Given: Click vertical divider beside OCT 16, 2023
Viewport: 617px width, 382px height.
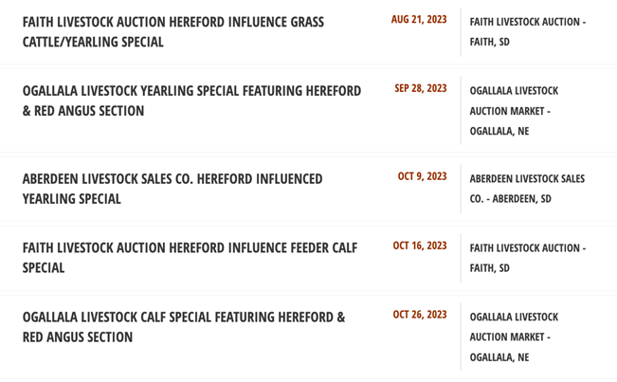Looking at the screenshot, I should (461, 258).
